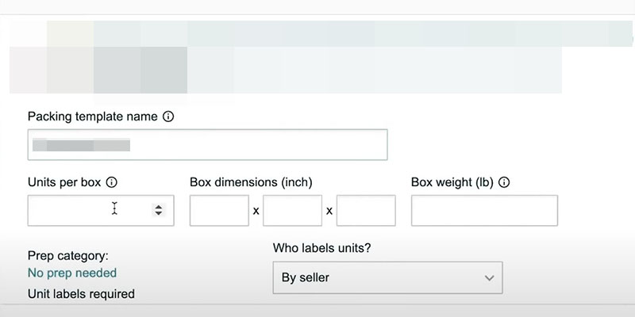Click the Unit labels required text
Image resolution: width=635 pixels, height=317 pixels.
pyautogui.click(x=81, y=294)
